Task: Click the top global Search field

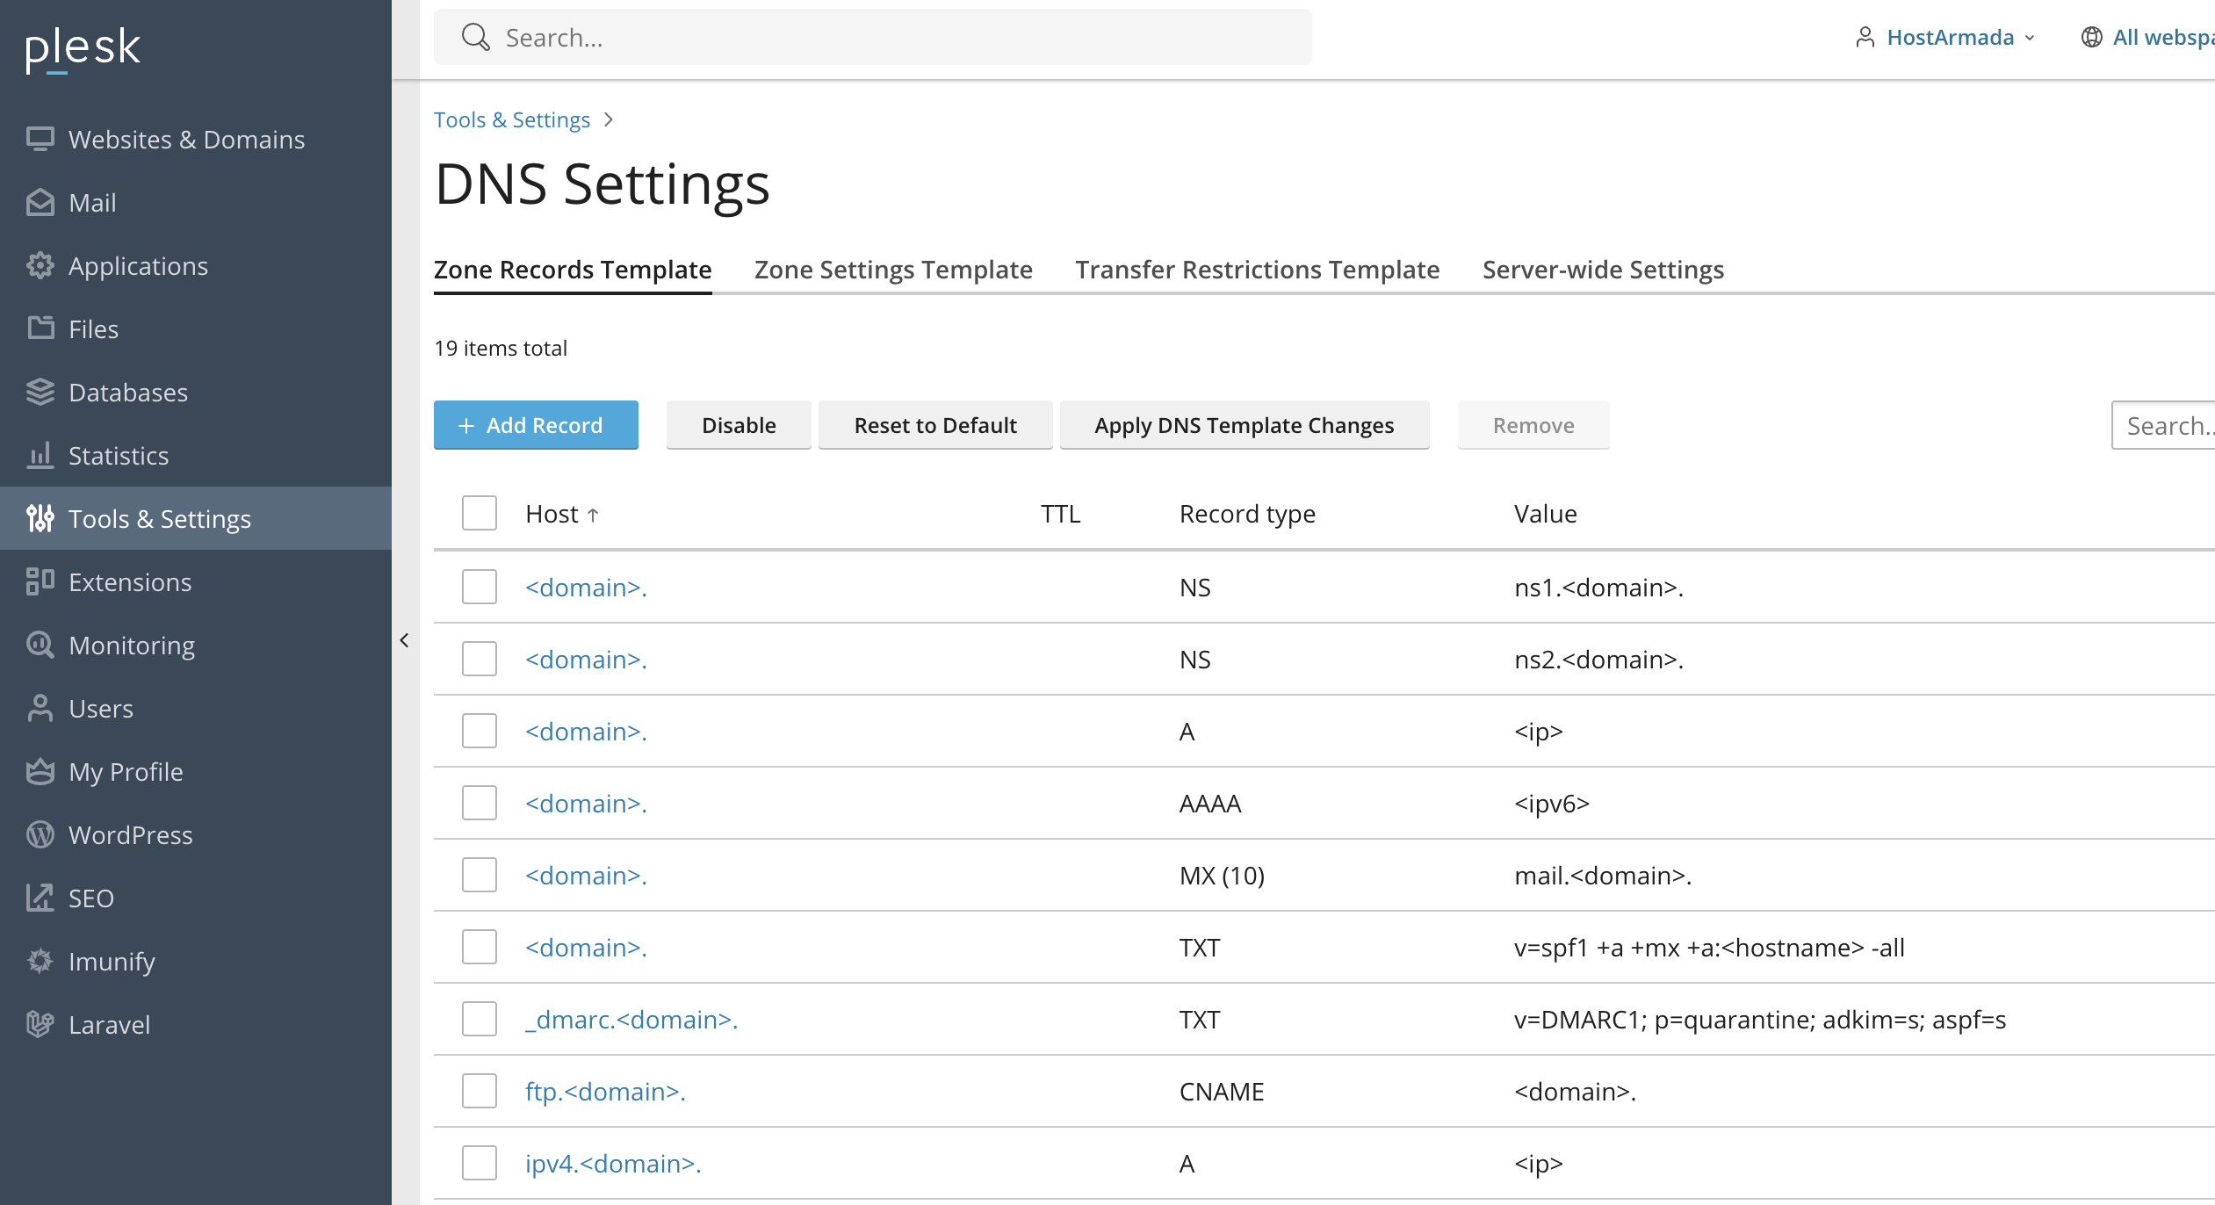Action: pyautogui.click(x=873, y=37)
